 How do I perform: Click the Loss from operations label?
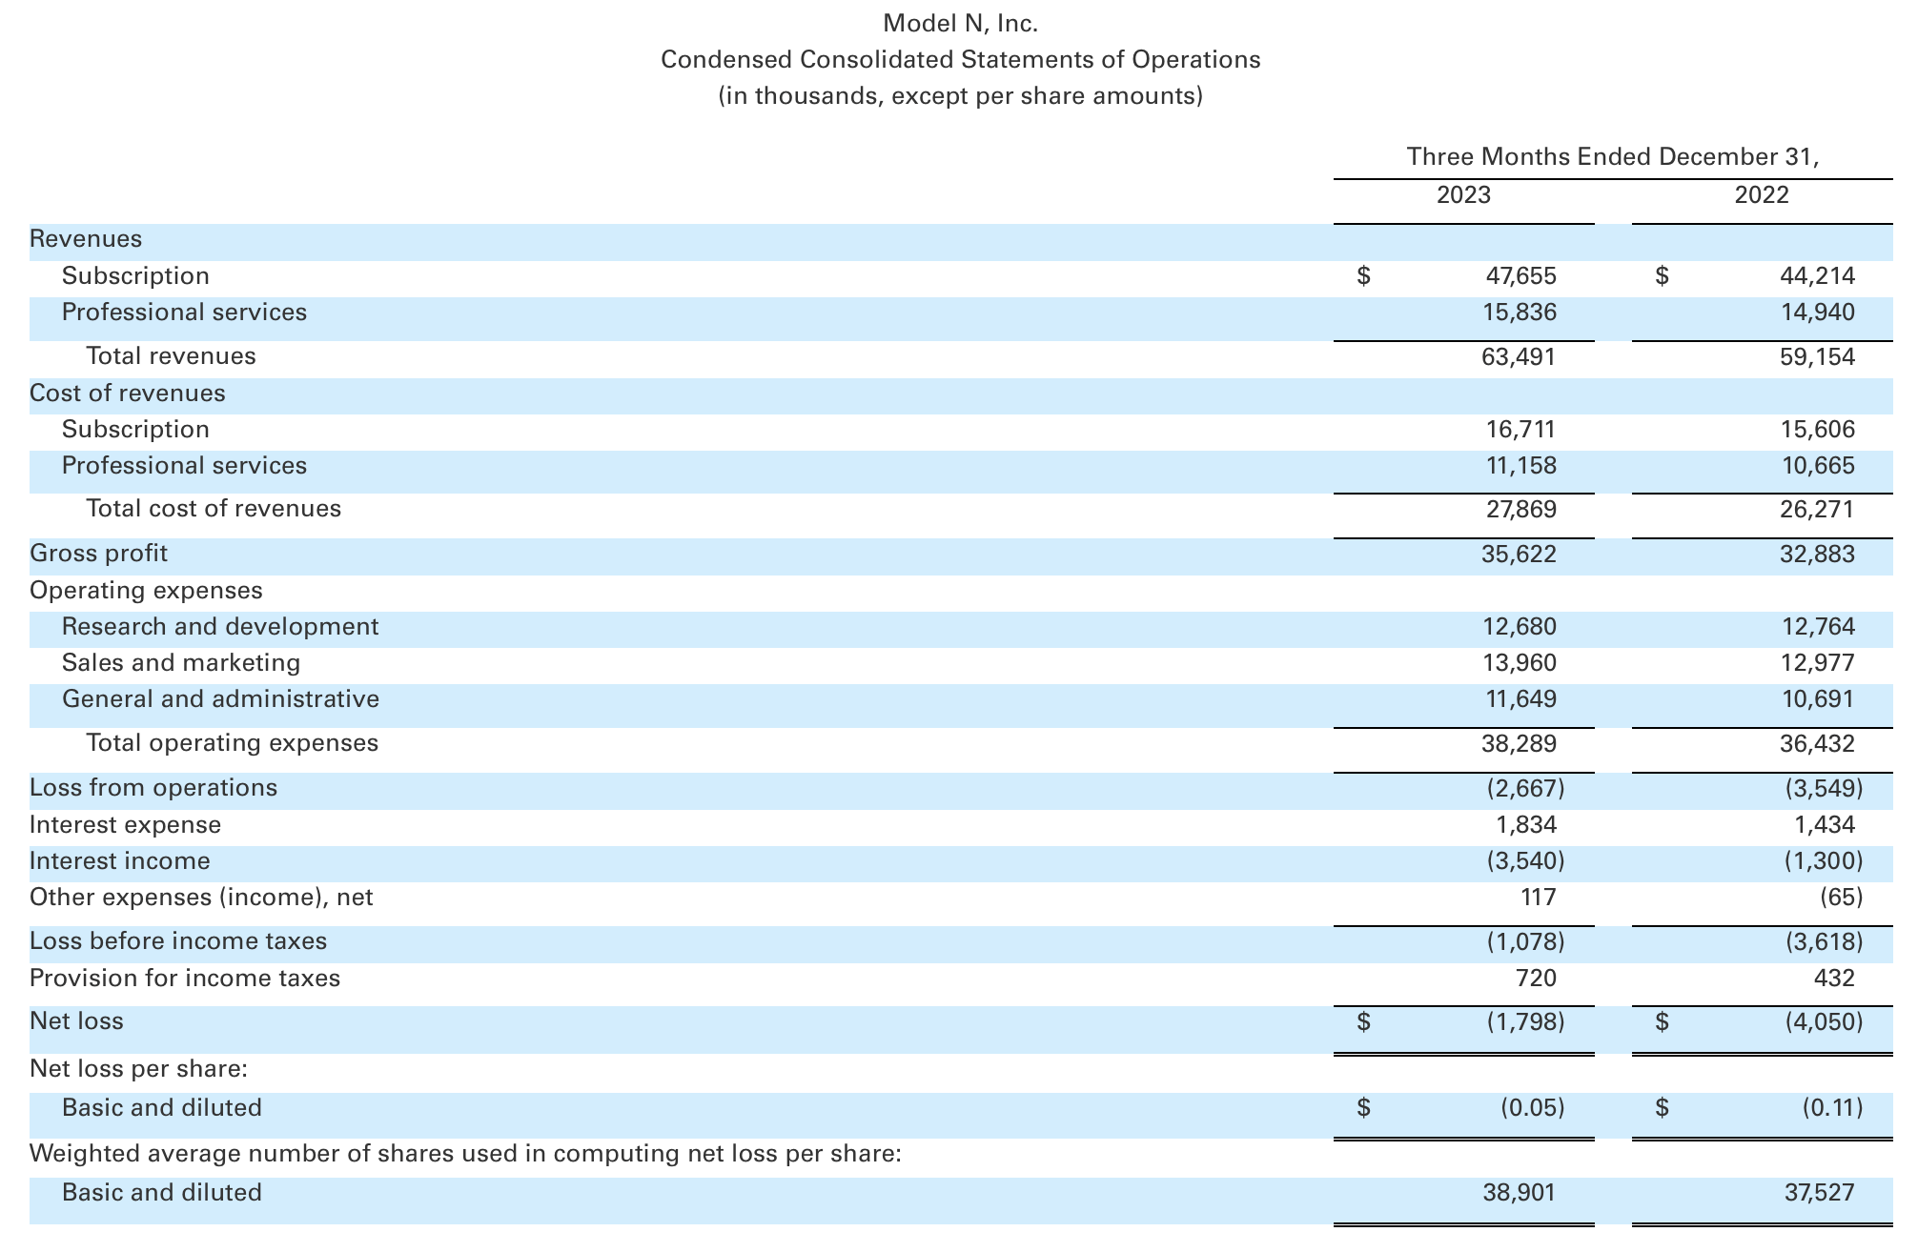coord(153,787)
